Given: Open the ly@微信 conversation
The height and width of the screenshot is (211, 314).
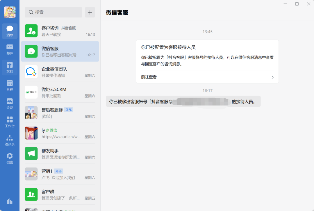Looking at the screenshot, I should coord(60,133).
